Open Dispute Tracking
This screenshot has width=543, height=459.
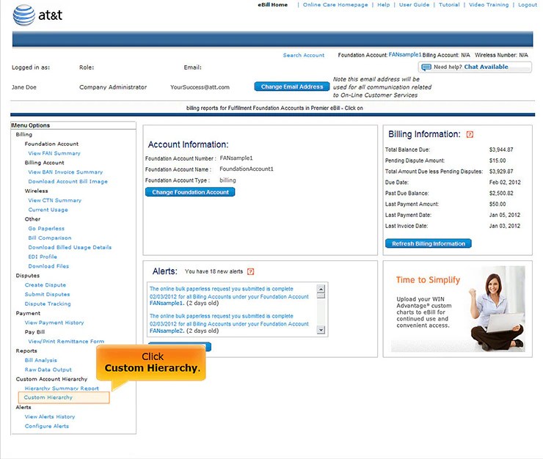pyautogui.click(x=48, y=304)
